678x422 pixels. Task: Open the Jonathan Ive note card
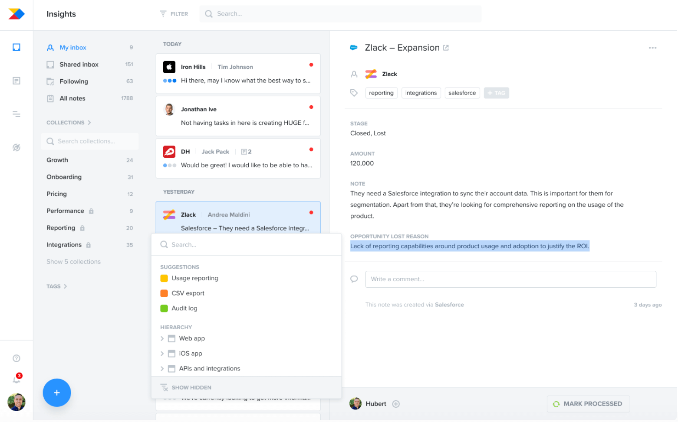coord(238,116)
